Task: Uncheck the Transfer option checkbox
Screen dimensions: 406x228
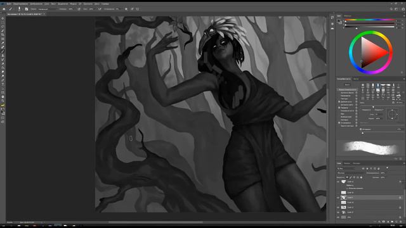Action: 339,108
